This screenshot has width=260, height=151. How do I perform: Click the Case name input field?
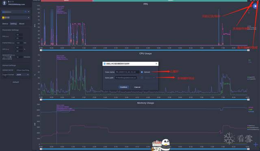pos(127,72)
